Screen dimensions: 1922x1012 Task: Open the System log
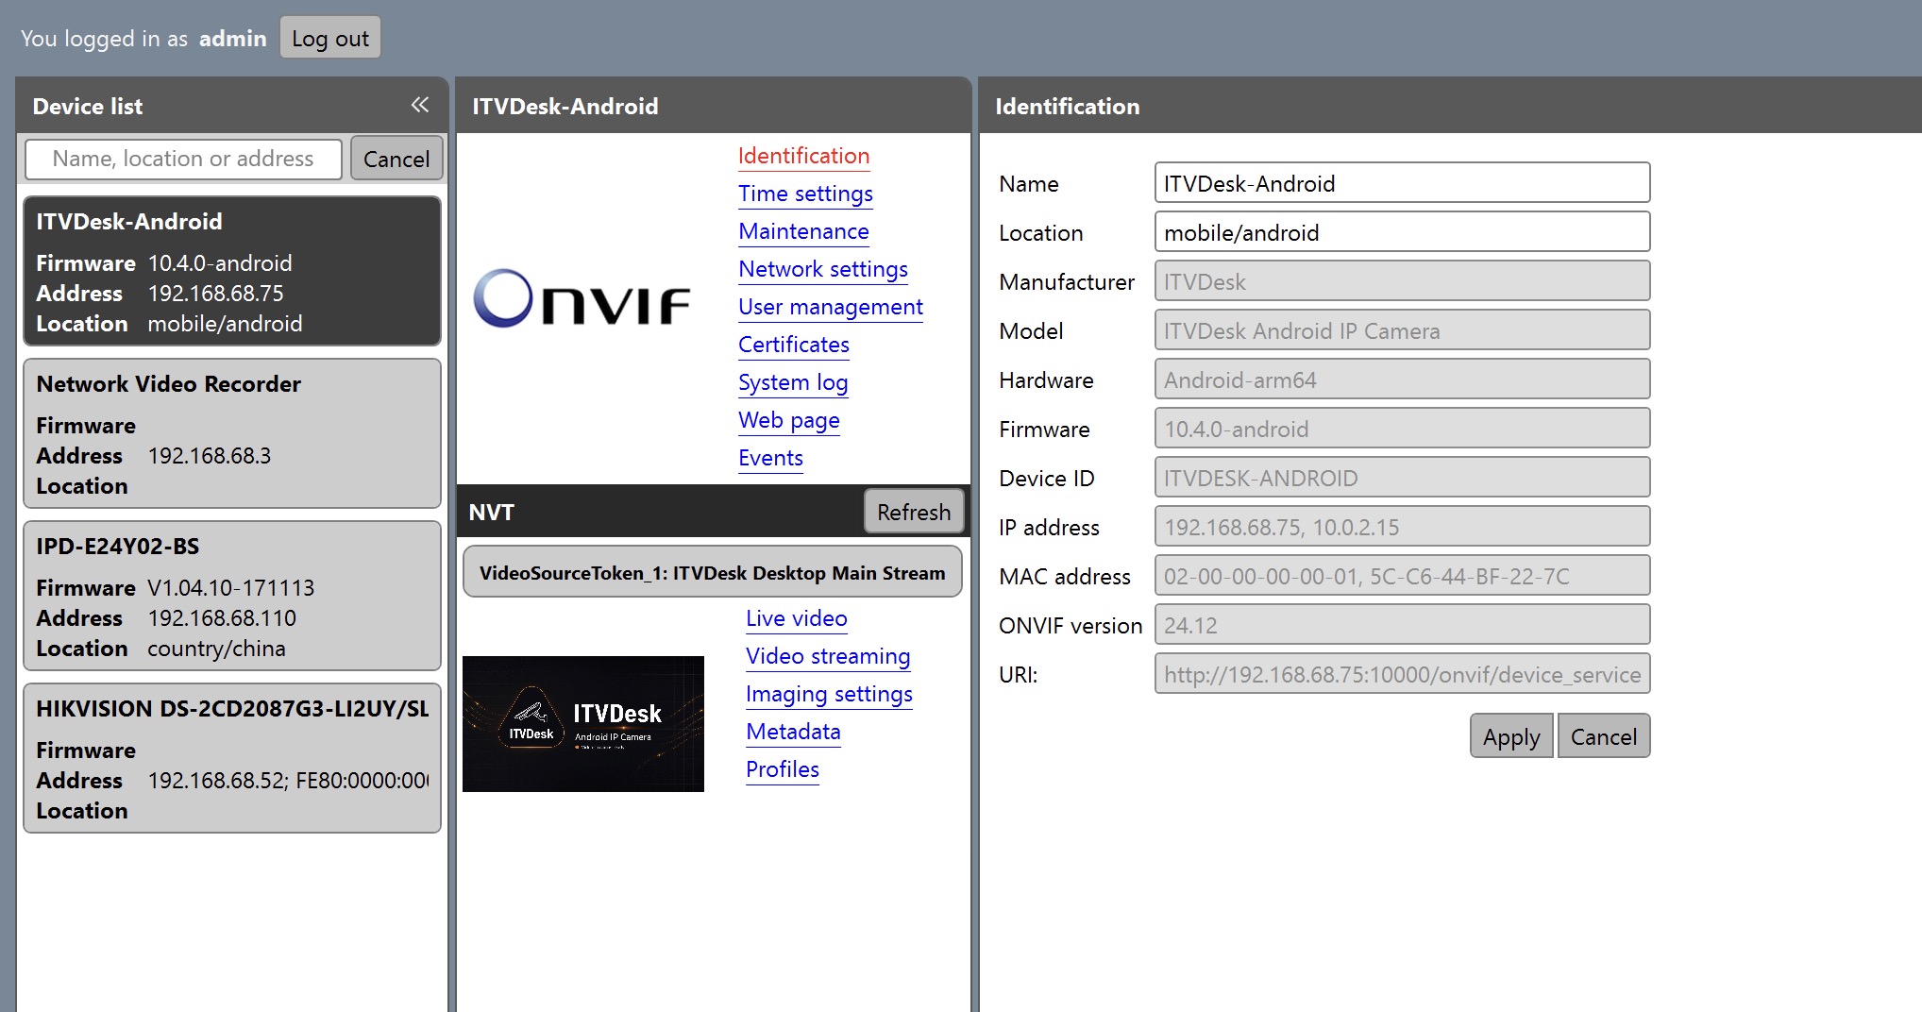[793, 382]
